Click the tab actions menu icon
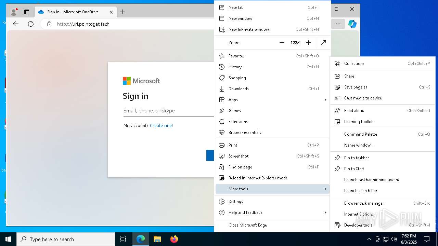This screenshot has height=246, width=438. pyautogui.click(x=27, y=12)
